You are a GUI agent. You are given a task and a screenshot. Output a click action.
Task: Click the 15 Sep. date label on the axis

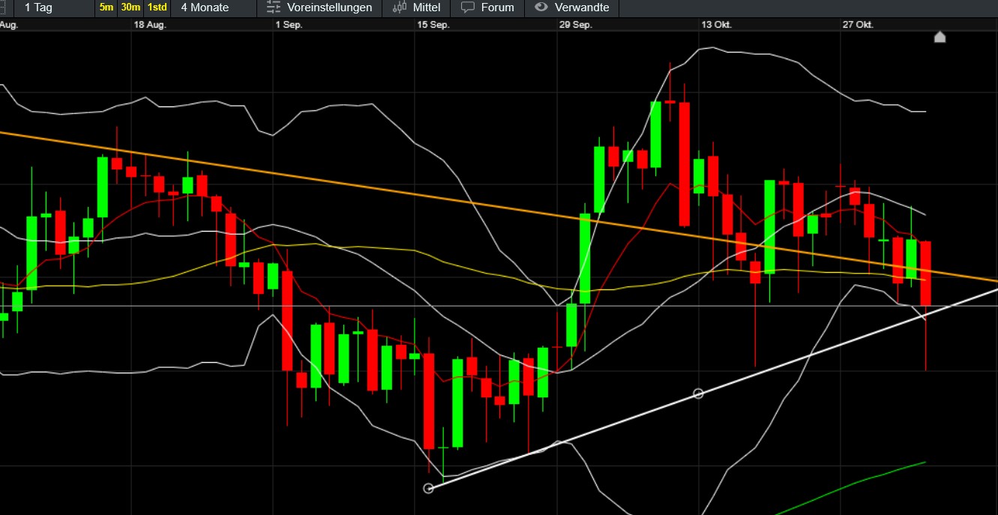tap(433, 25)
